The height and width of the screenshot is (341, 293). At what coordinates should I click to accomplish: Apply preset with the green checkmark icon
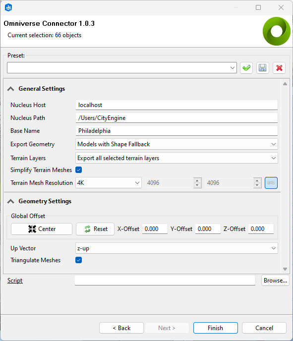pos(246,68)
